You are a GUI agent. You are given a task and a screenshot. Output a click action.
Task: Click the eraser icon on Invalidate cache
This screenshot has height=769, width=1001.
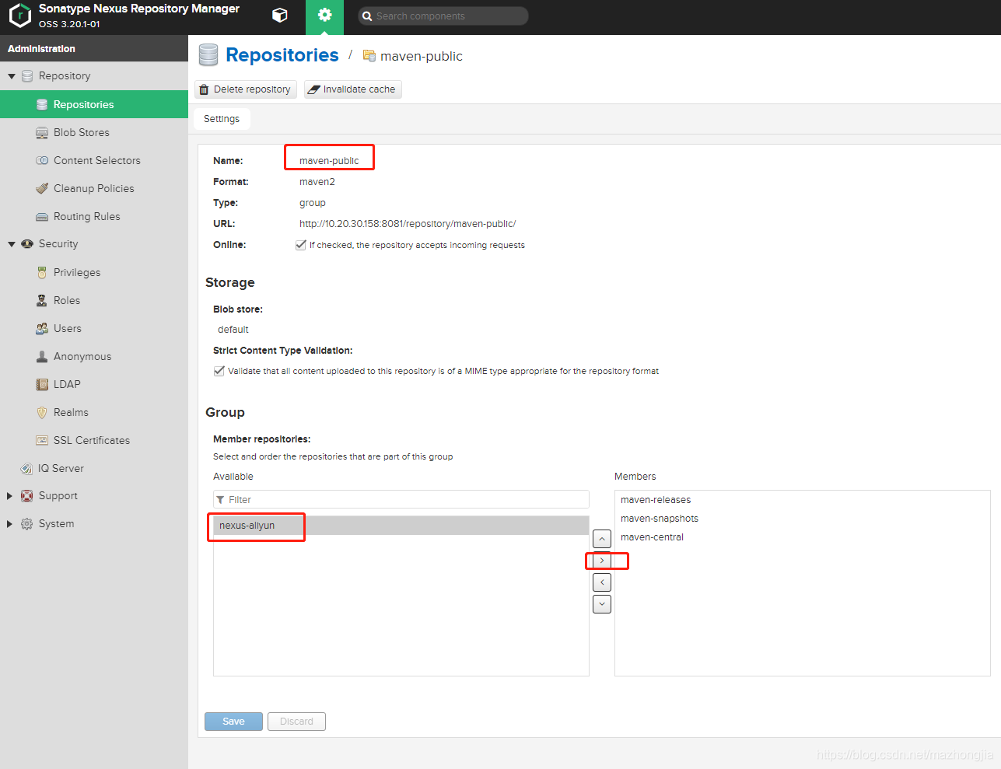(313, 89)
